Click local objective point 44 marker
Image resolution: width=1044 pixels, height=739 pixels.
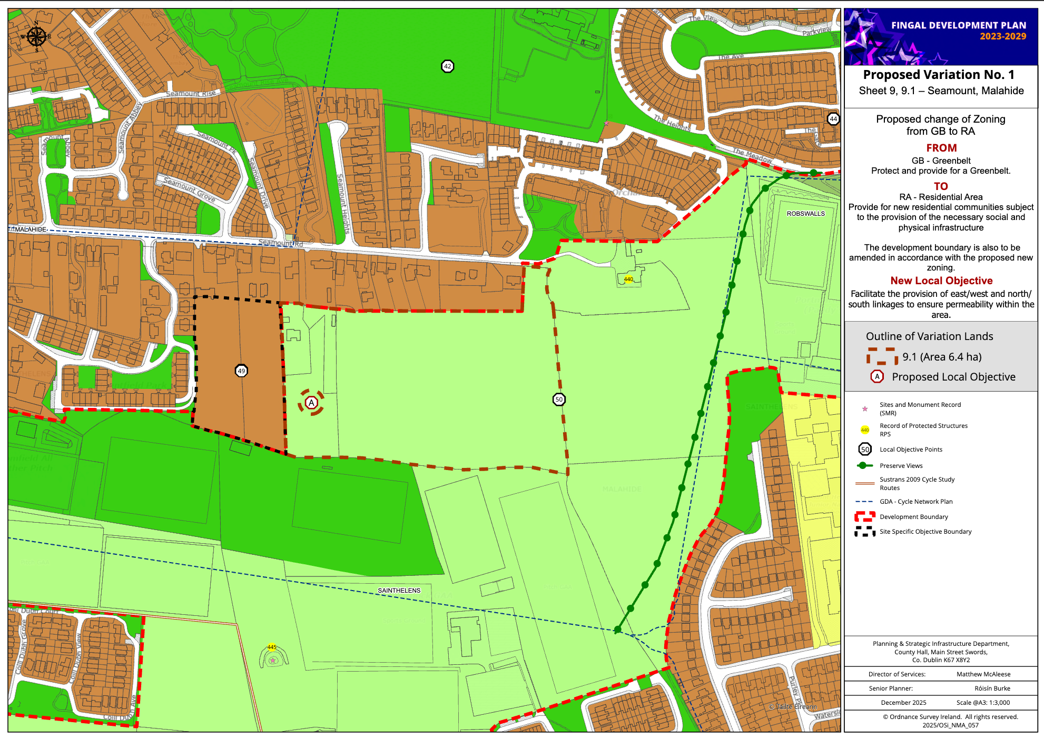[833, 119]
